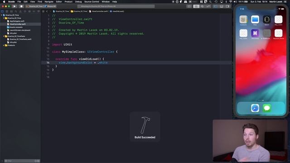Open the Files app in the simulator
290x163 pixels.
255,19
